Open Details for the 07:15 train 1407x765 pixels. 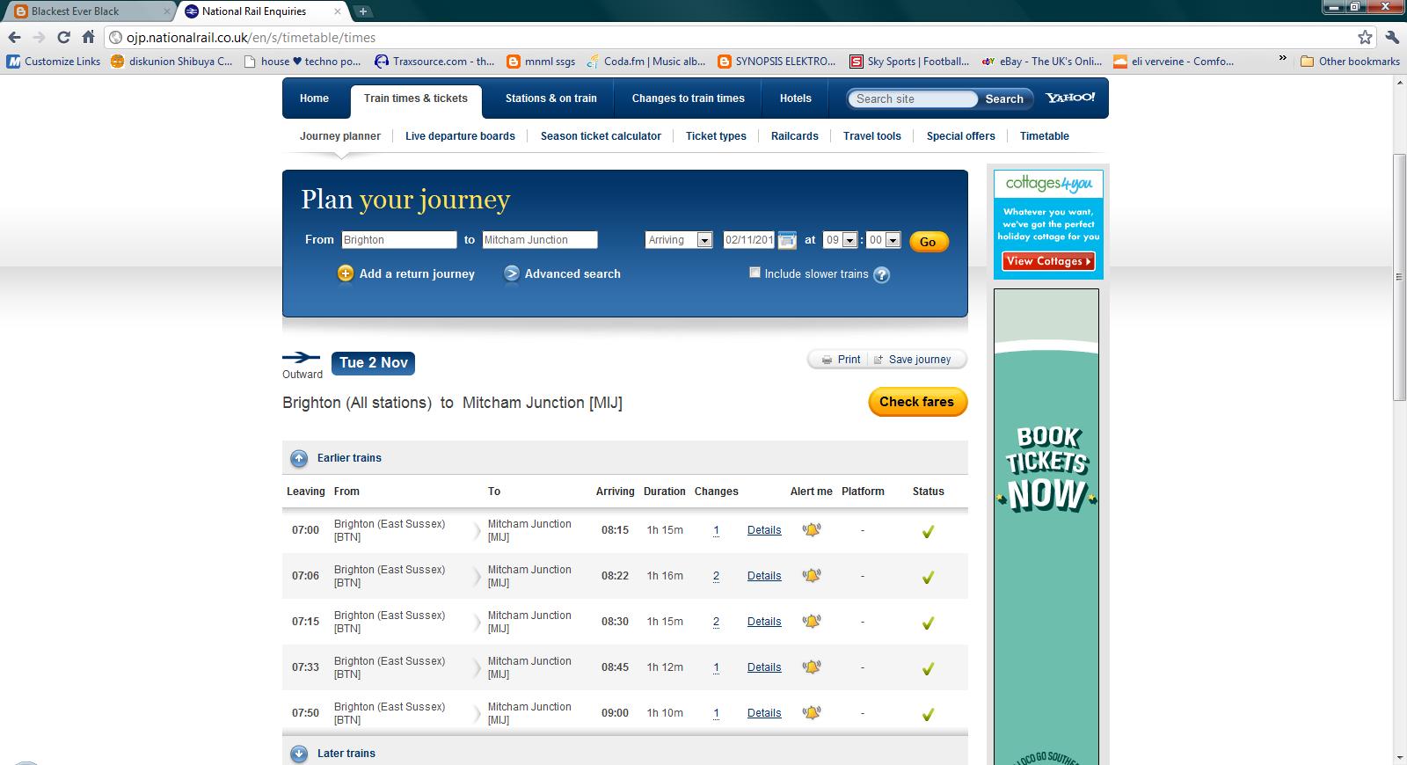(764, 622)
